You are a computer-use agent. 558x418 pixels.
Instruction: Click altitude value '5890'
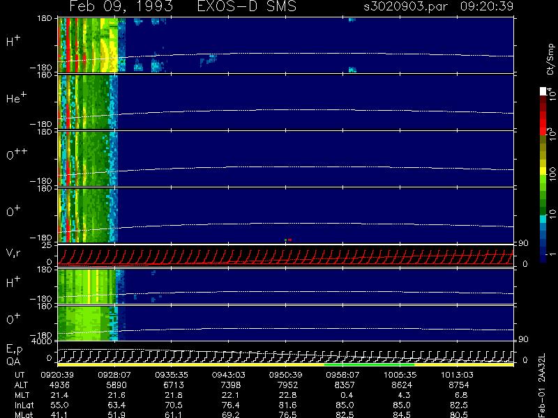click(116, 385)
